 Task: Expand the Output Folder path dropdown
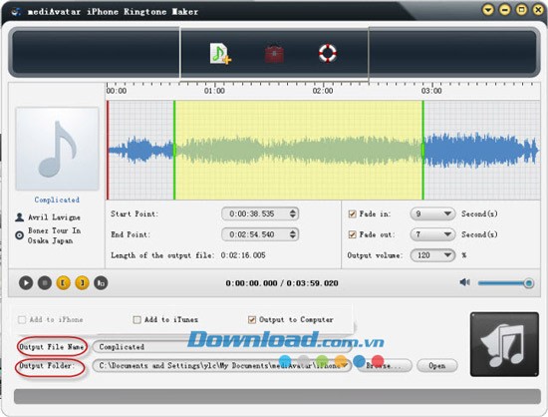tap(346, 365)
